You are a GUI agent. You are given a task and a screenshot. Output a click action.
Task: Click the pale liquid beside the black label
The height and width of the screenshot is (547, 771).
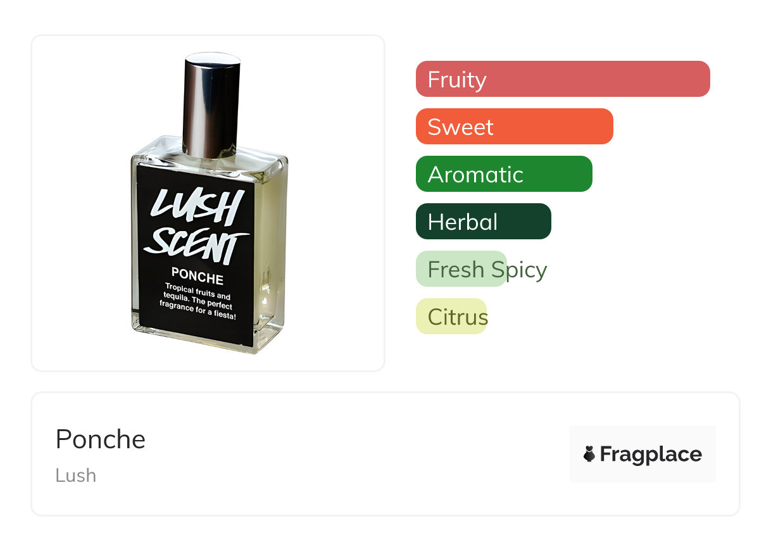(272, 253)
